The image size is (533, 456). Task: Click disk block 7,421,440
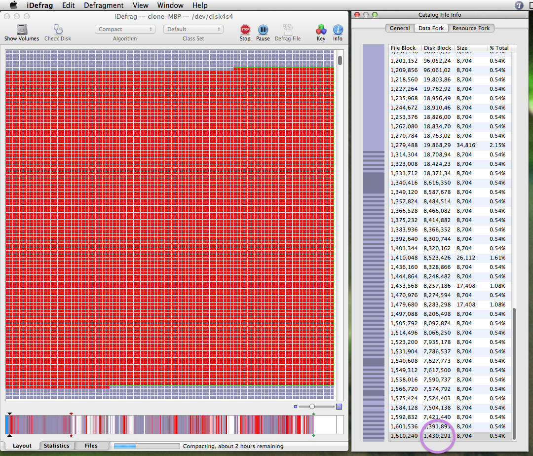tap(437, 417)
